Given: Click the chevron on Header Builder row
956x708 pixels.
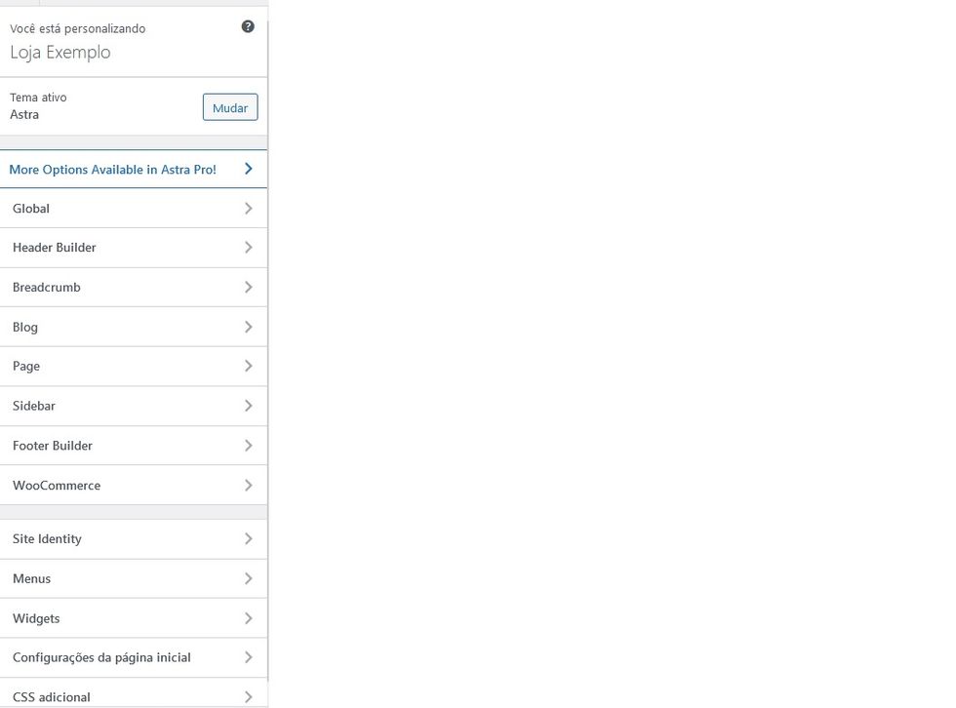Looking at the screenshot, I should (x=248, y=248).
